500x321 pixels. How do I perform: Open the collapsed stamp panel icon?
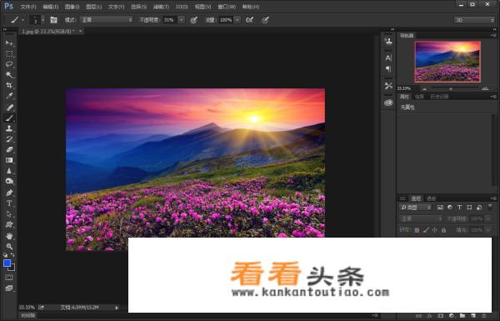click(x=388, y=41)
